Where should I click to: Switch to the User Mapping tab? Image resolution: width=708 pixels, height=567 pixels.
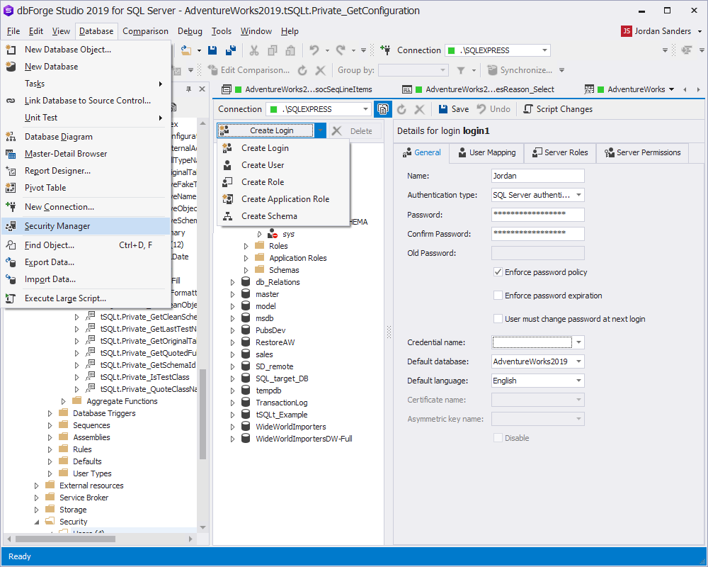[x=487, y=153]
